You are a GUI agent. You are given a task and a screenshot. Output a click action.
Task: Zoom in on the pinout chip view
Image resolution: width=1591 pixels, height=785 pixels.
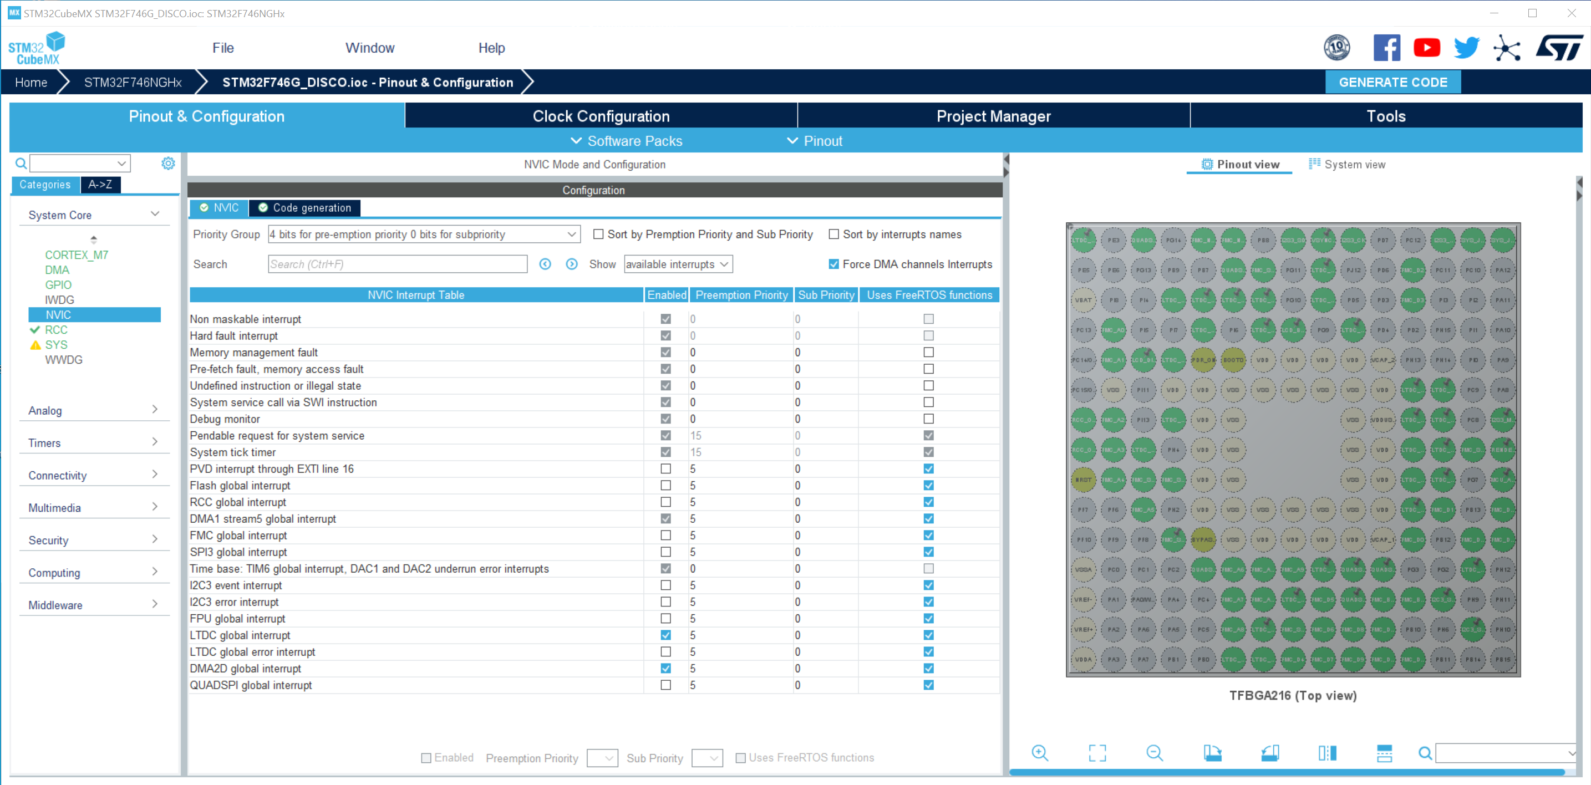point(1039,752)
